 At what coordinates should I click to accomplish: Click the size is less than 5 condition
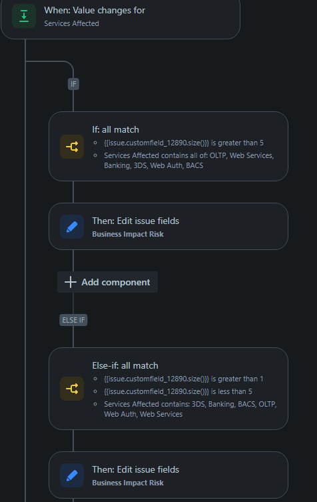(178, 391)
